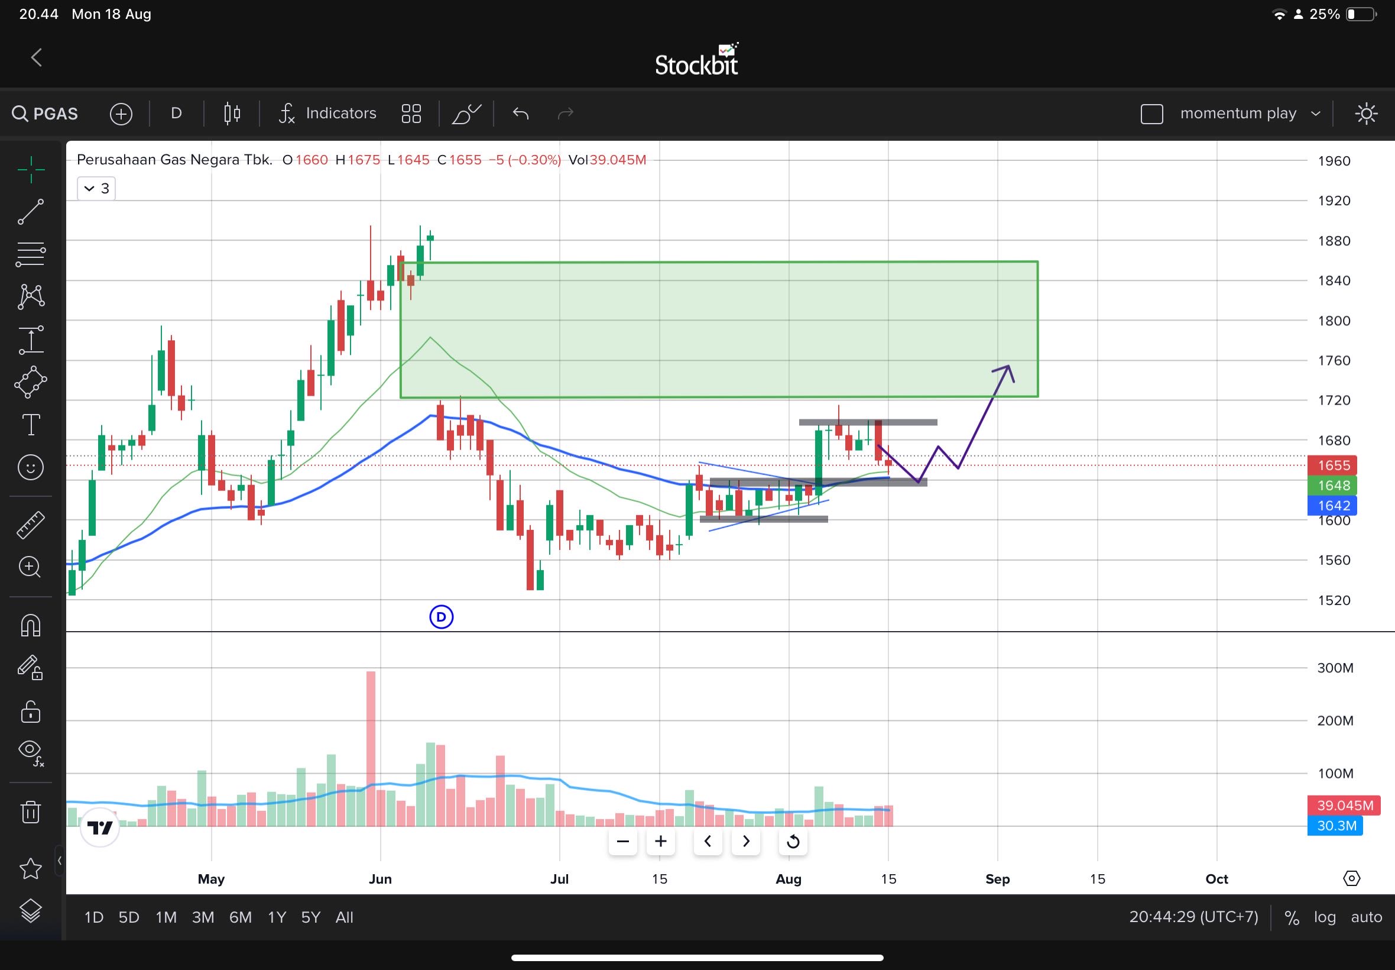Select the geometric shapes brush tool
Viewport: 1395px width, 970px height.
point(30,381)
